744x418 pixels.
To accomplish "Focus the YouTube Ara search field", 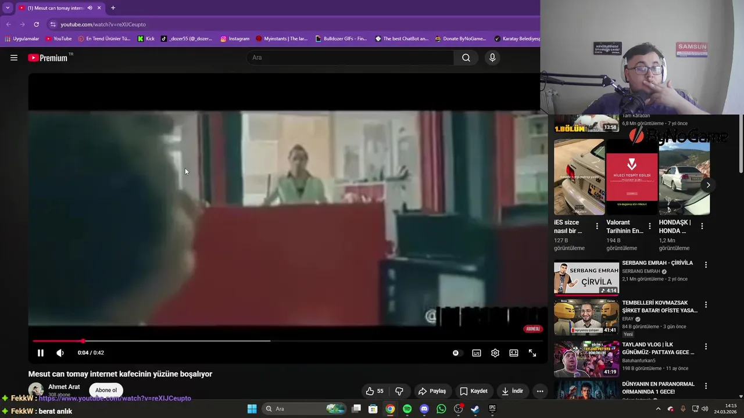I will point(350,57).
